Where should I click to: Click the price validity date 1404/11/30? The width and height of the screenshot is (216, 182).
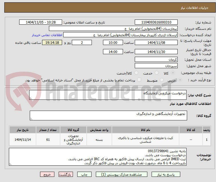(156, 52)
